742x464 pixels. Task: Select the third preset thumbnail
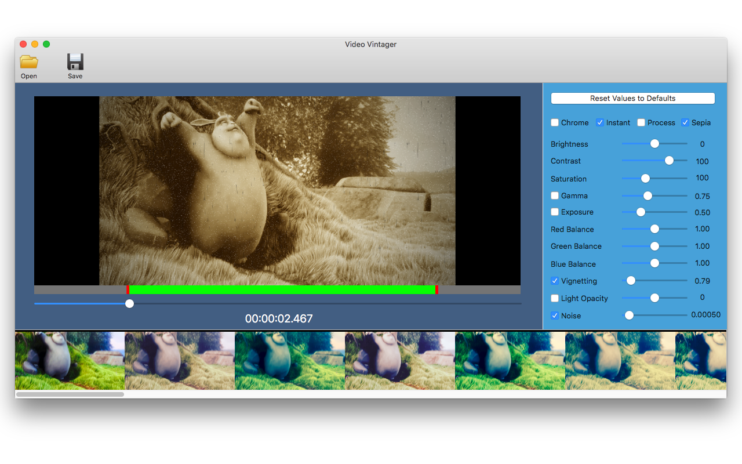click(x=290, y=360)
